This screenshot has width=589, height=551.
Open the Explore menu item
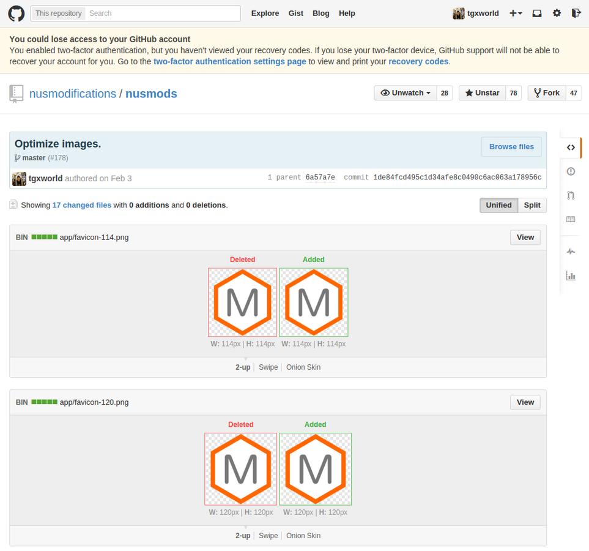pos(265,13)
